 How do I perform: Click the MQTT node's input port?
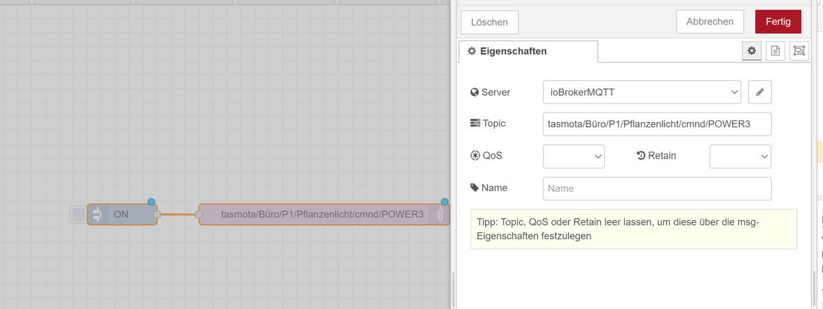[x=199, y=214]
